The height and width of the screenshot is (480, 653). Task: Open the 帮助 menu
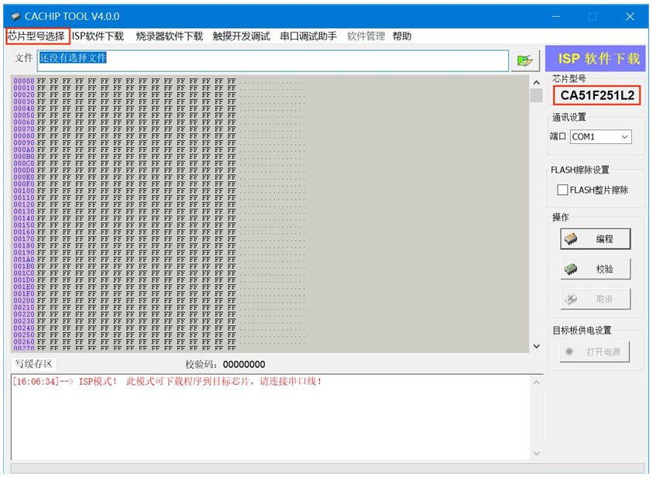coord(402,36)
